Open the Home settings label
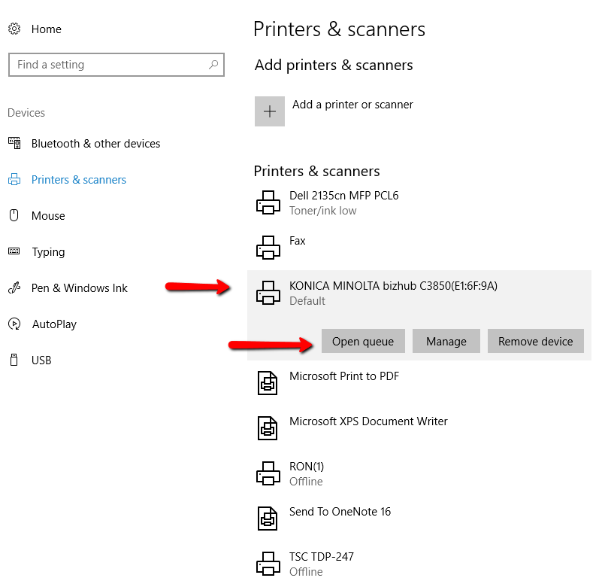The height and width of the screenshot is (584, 608). coord(46,29)
